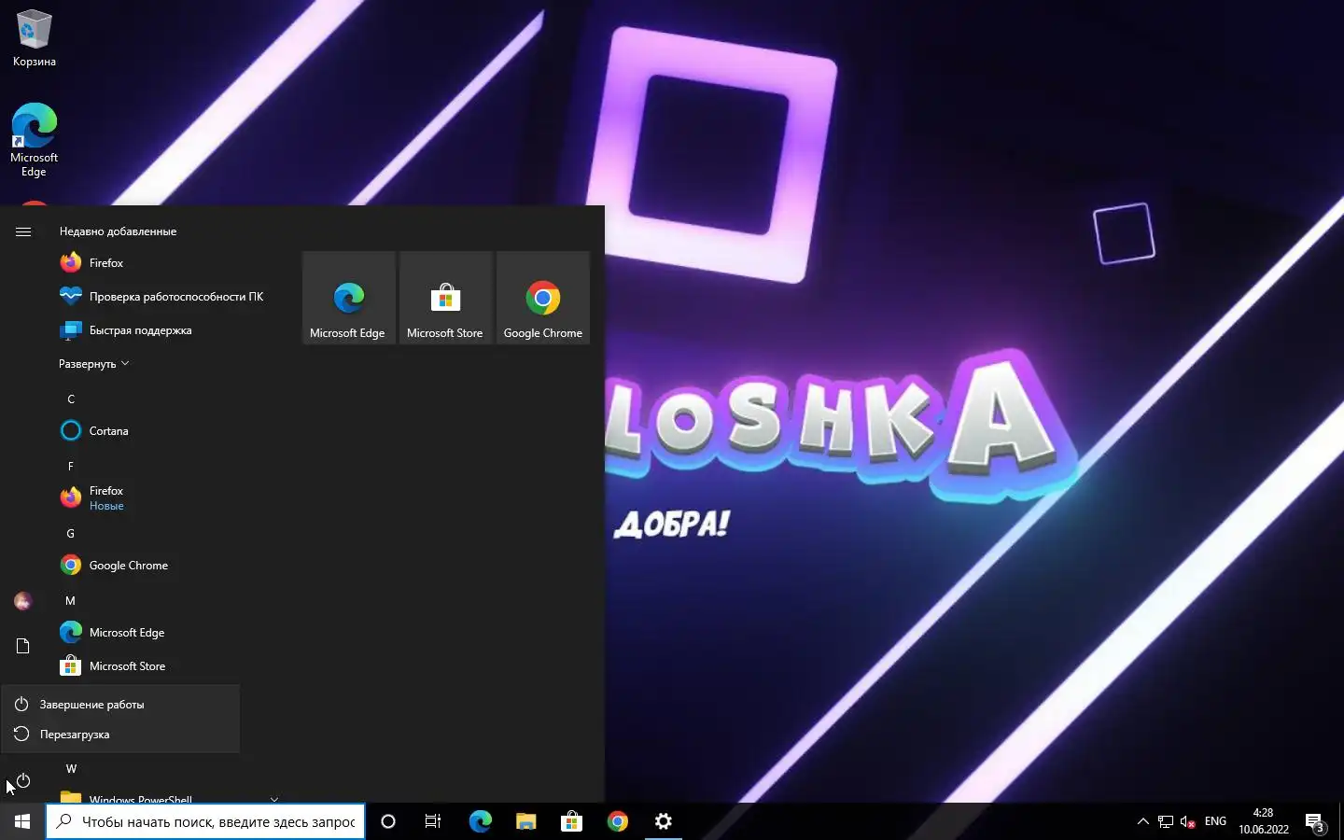Open Cortana circle in taskbar
The height and width of the screenshot is (840, 1344).
click(388, 821)
